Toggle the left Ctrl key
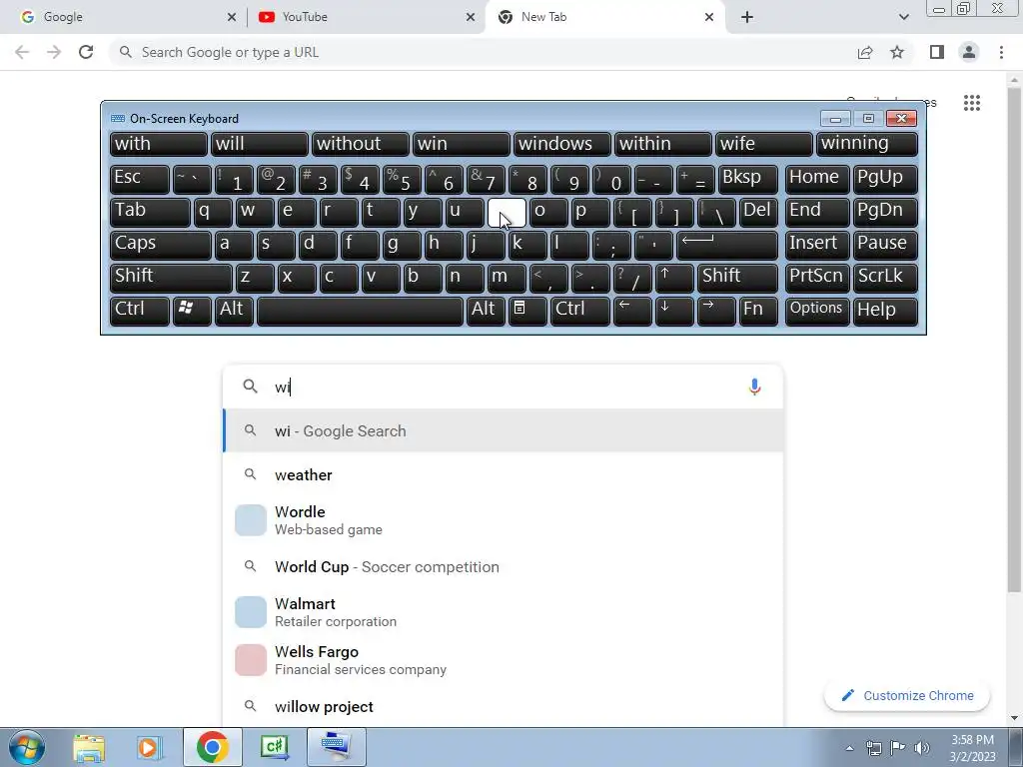Viewport: 1023px width, 767px height. [140, 311]
